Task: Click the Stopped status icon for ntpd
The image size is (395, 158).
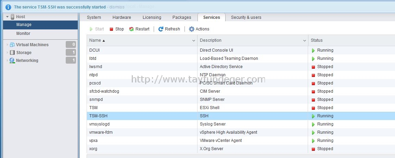Action: pyautogui.click(x=314, y=75)
